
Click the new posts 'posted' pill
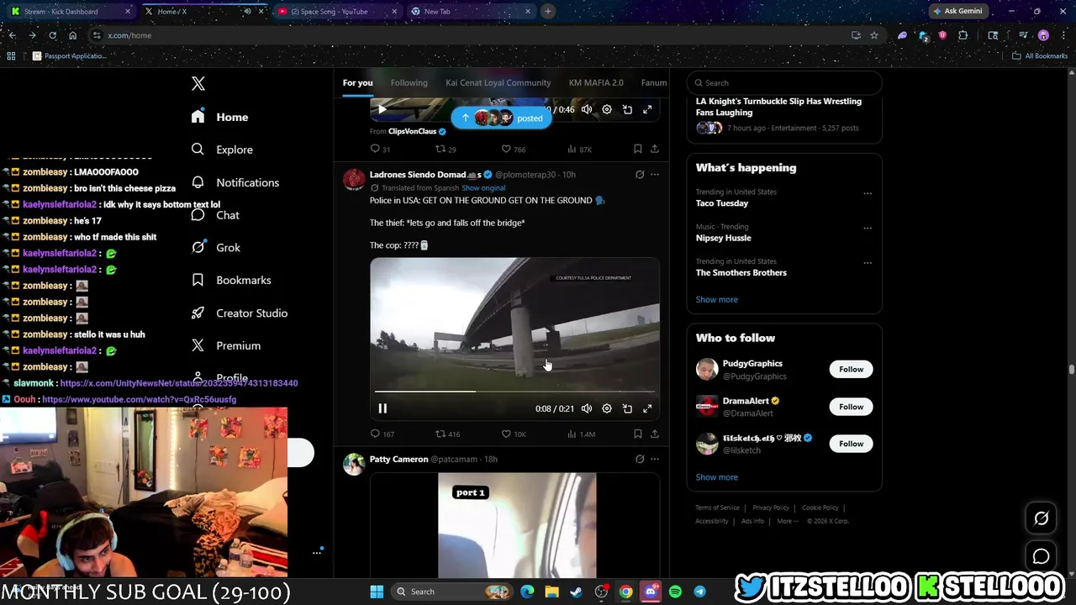click(502, 118)
